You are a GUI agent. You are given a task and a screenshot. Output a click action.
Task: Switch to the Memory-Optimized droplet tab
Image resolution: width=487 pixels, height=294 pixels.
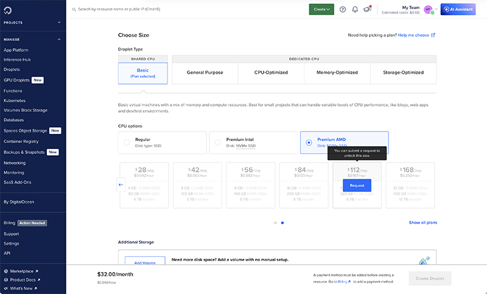(x=337, y=72)
